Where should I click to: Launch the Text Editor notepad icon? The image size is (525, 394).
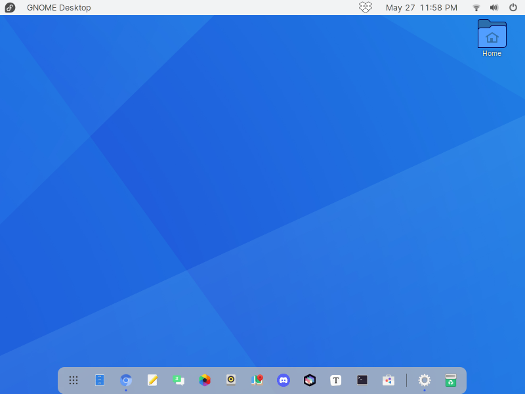tap(152, 380)
